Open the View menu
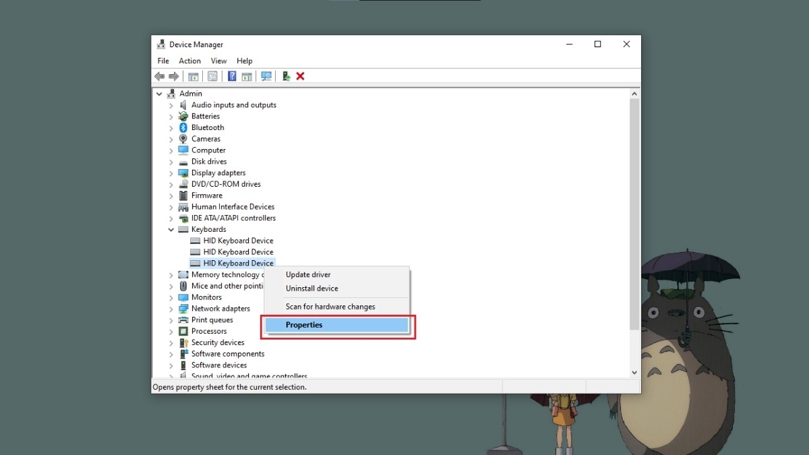The width and height of the screenshot is (809, 455). point(218,61)
